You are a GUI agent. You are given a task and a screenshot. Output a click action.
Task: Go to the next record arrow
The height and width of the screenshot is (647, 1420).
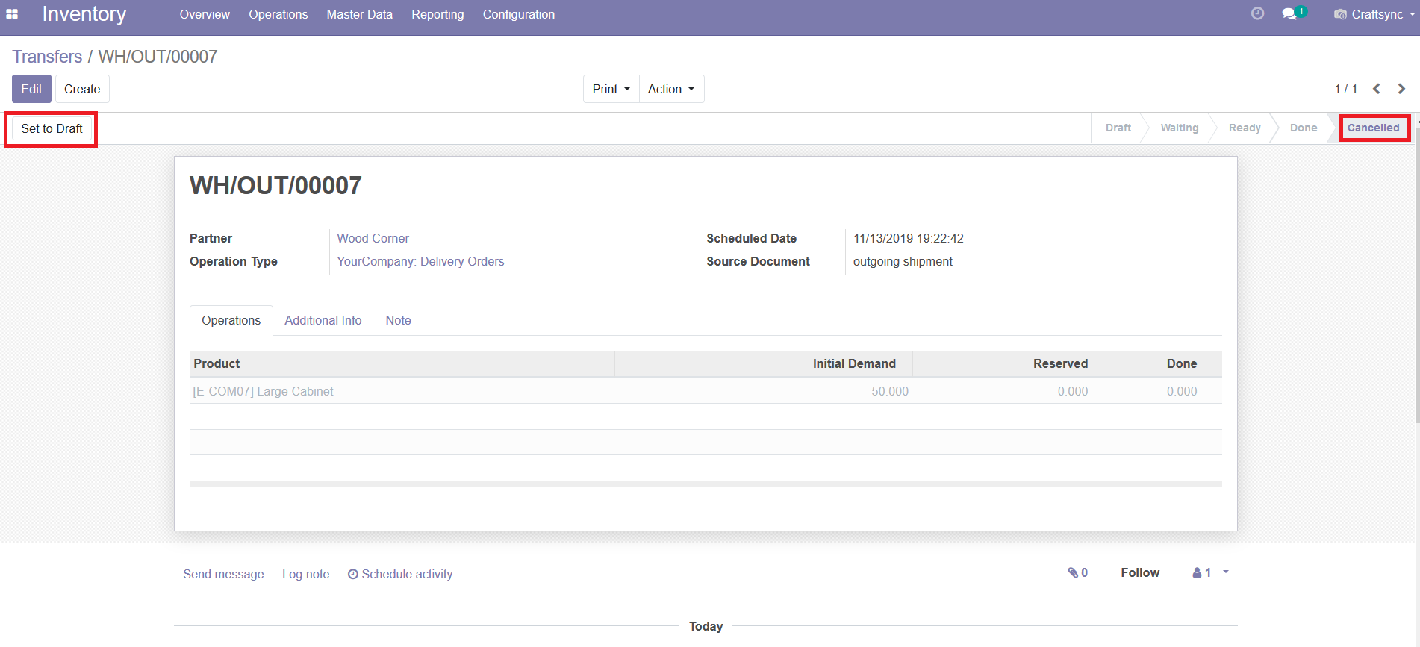(x=1401, y=89)
